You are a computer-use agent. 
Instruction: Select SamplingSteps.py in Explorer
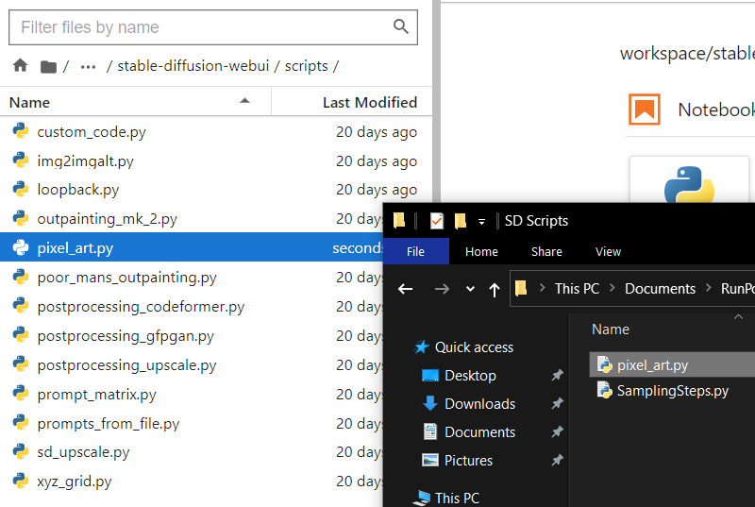pyautogui.click(x=672, y=390)
